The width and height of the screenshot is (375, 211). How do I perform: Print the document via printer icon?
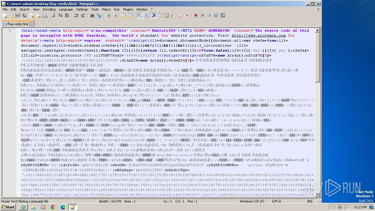(x=45, y=16)
